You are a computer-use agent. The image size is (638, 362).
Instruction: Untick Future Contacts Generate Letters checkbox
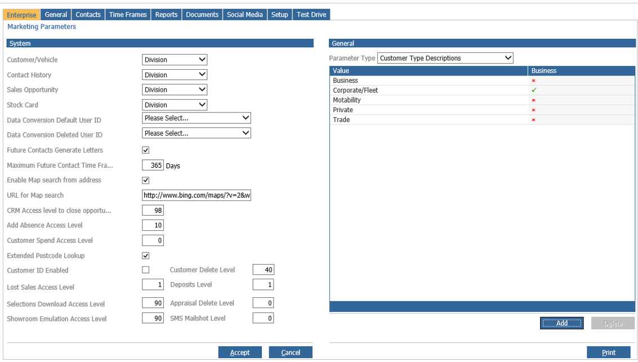(146, 150)
